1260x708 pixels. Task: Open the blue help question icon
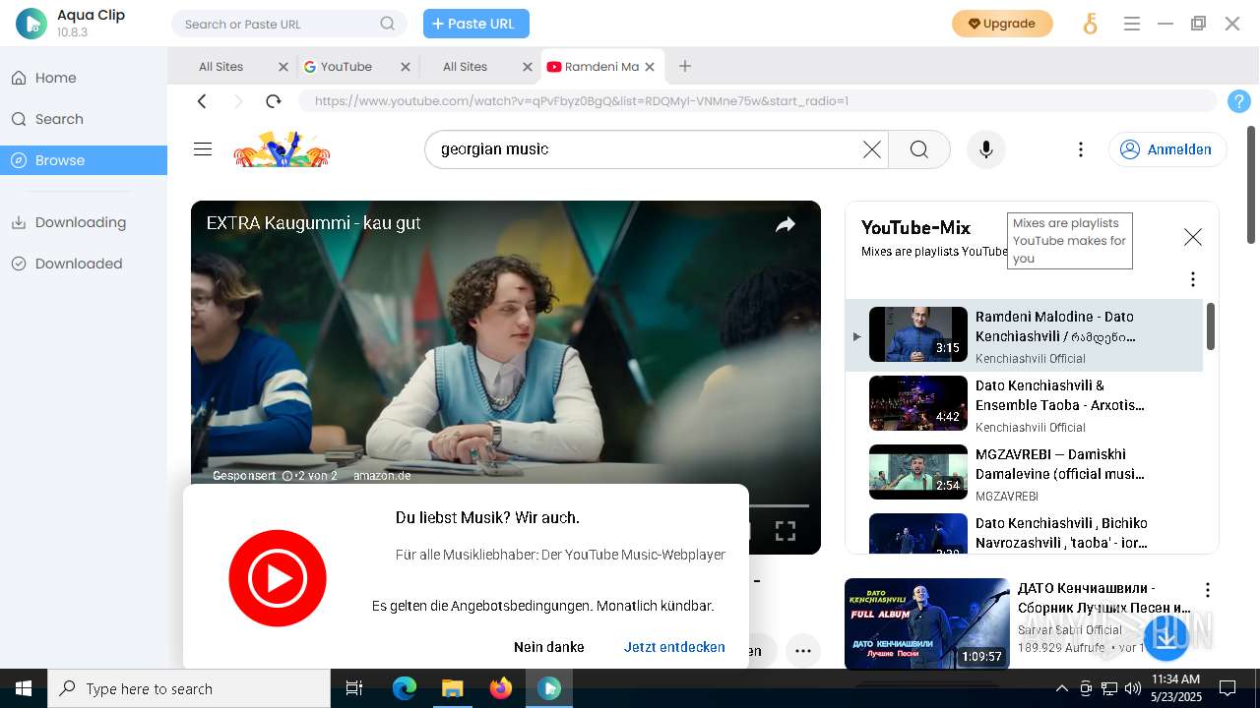(1239, 101)
